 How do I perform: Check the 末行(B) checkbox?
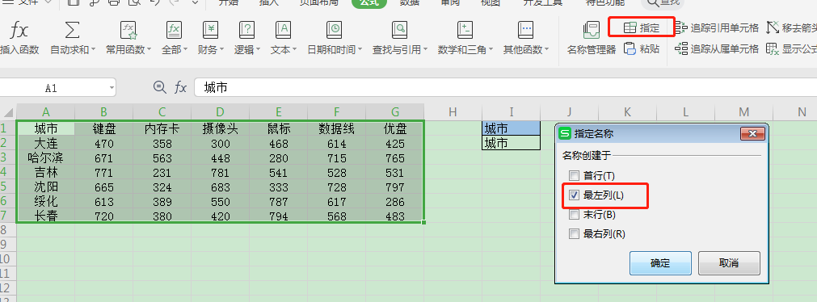[574, 215]
